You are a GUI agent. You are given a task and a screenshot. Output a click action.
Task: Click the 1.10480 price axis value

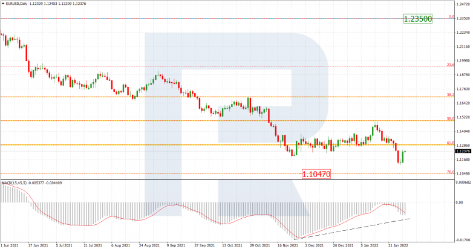pyautogui.click(x=463, y=173)
